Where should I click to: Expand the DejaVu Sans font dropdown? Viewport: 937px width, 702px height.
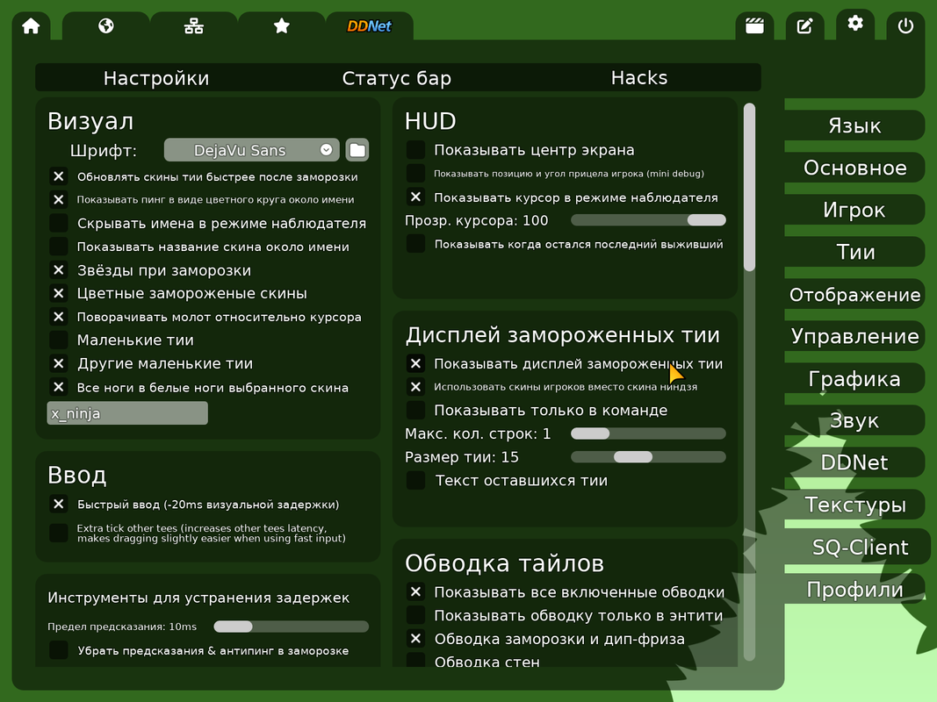click(x=251, y=150)
